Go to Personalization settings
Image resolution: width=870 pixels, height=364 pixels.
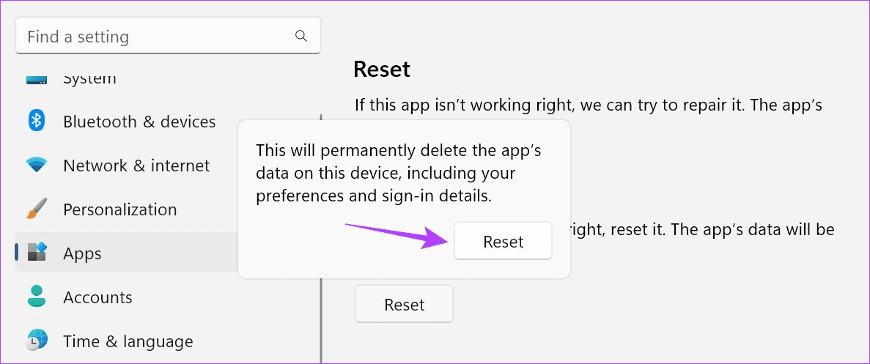pyautogui.click(x=120, y=209)
